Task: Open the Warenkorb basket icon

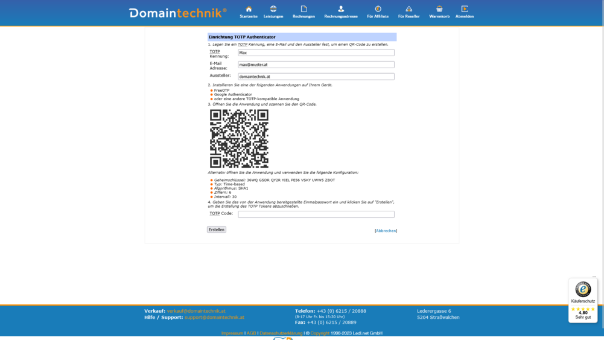Action: tap(439, 9)
